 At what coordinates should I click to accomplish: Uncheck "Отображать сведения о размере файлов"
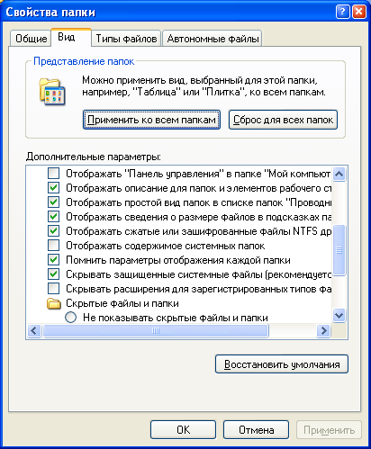point(54,217)
